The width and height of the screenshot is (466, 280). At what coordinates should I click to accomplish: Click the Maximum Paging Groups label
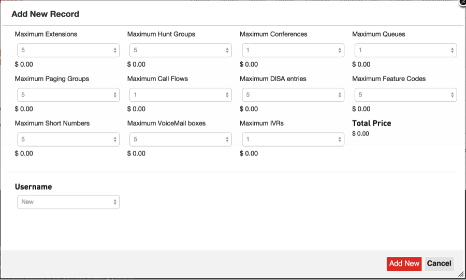[52, 79]
